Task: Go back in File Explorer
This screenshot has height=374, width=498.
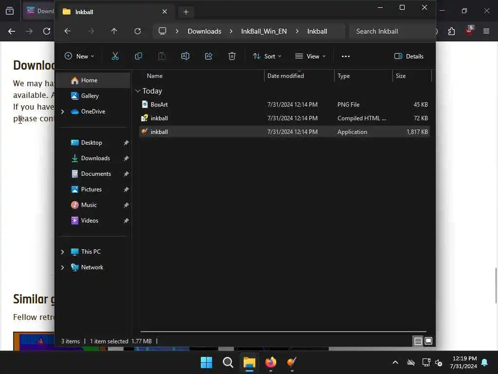Action: [67, 31]
